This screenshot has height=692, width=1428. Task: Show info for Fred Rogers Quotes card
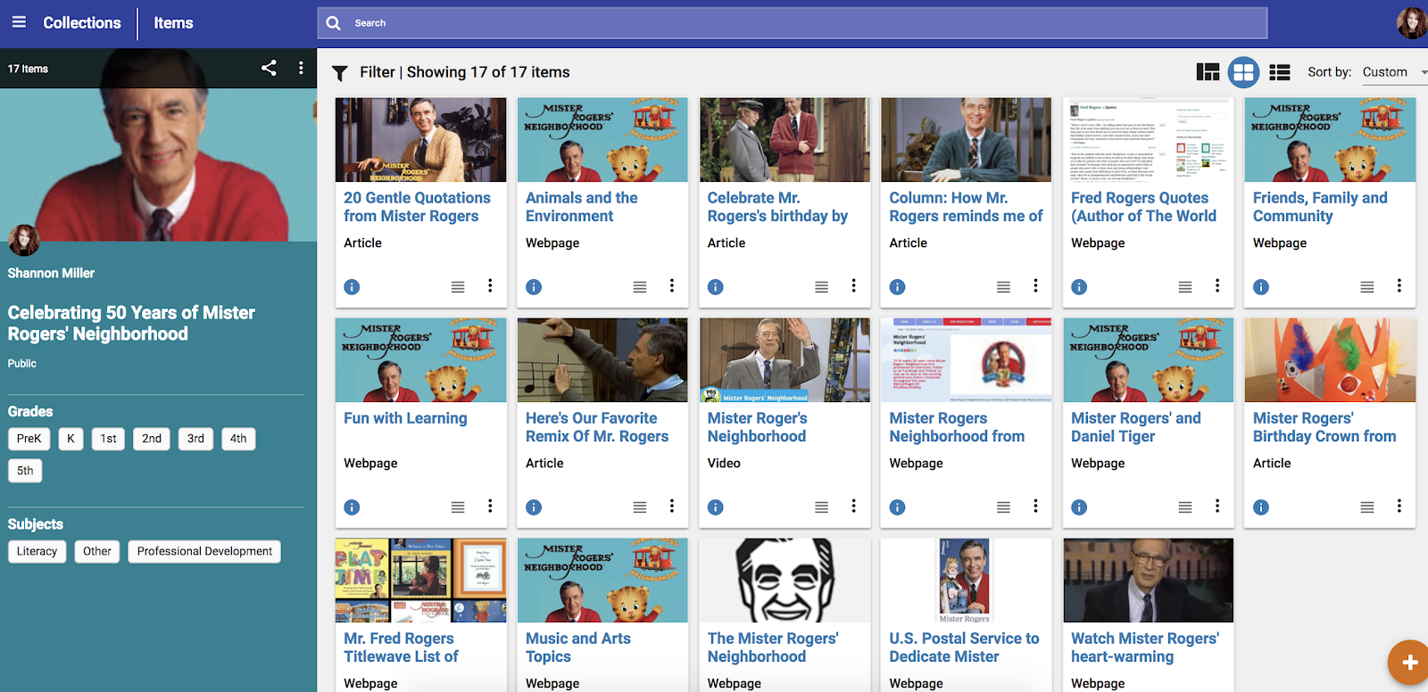tap(1079, 287)
